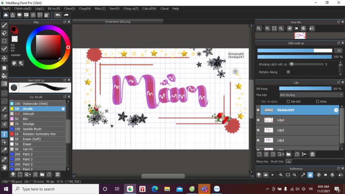Open Zalo from the taskbar
The image size is (345, 194).
[x=217, y=189]
